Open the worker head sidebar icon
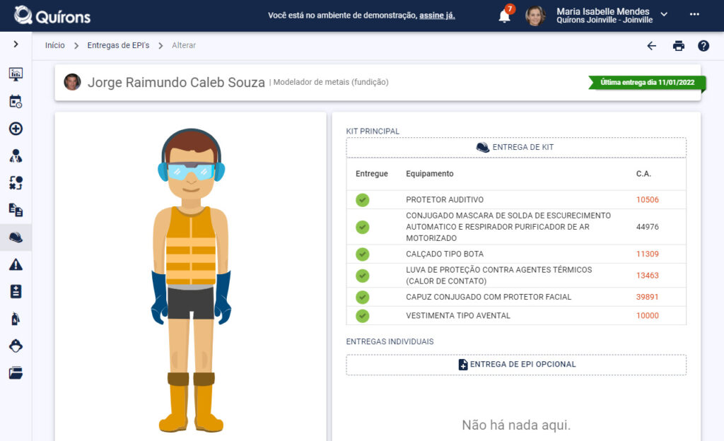The height and width of the screenshot is (441, 724). [16, 346]
